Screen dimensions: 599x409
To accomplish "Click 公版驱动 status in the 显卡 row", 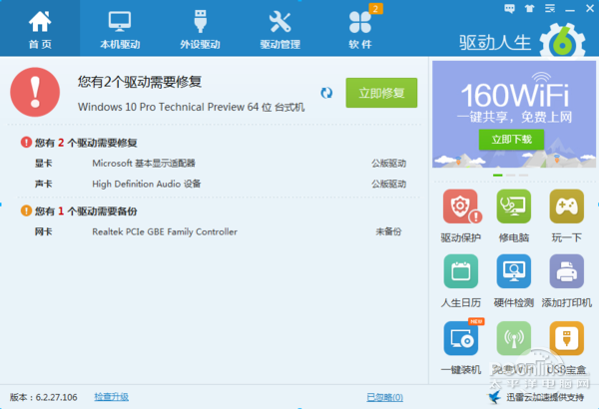I will coord(389,164).
